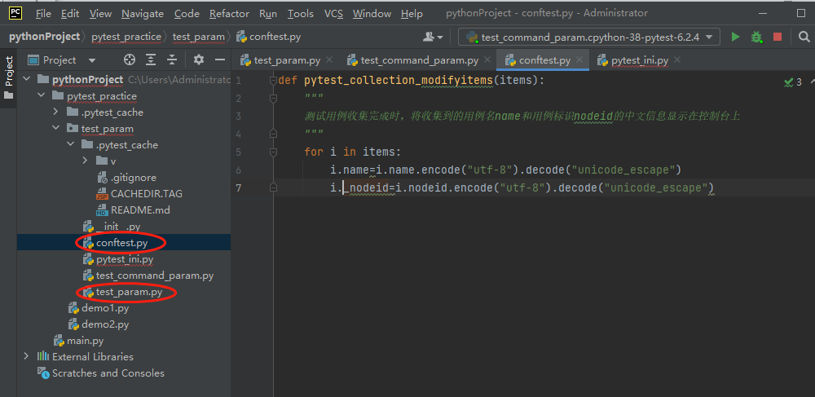Switch to test_param.py editor tab
815x397 pixels.
pyautogui.click(x=286, y=60)
